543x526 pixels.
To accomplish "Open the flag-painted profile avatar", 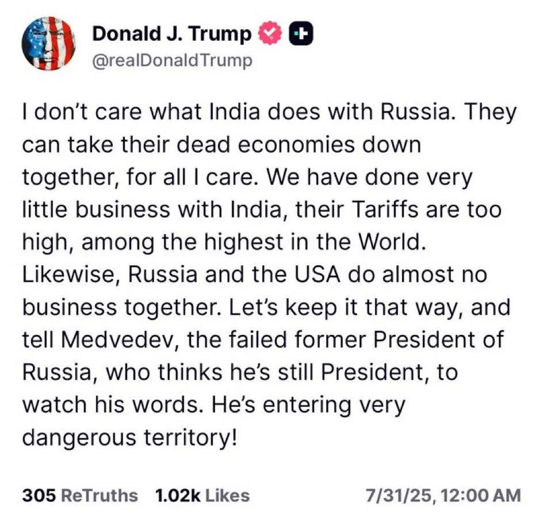I will (x=48, y=44).
